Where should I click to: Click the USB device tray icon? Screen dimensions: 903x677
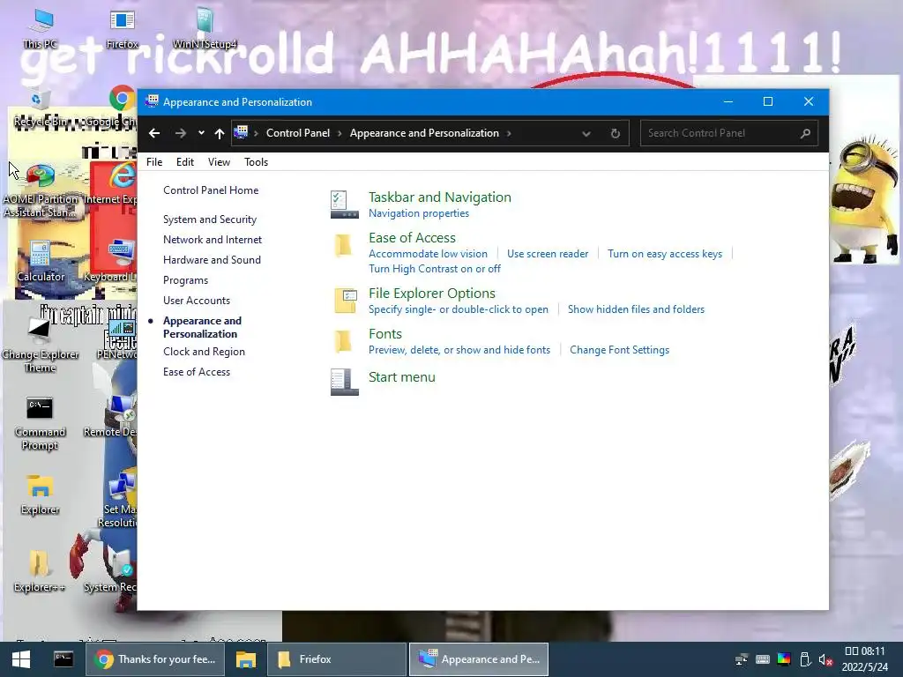pos(805,659)
